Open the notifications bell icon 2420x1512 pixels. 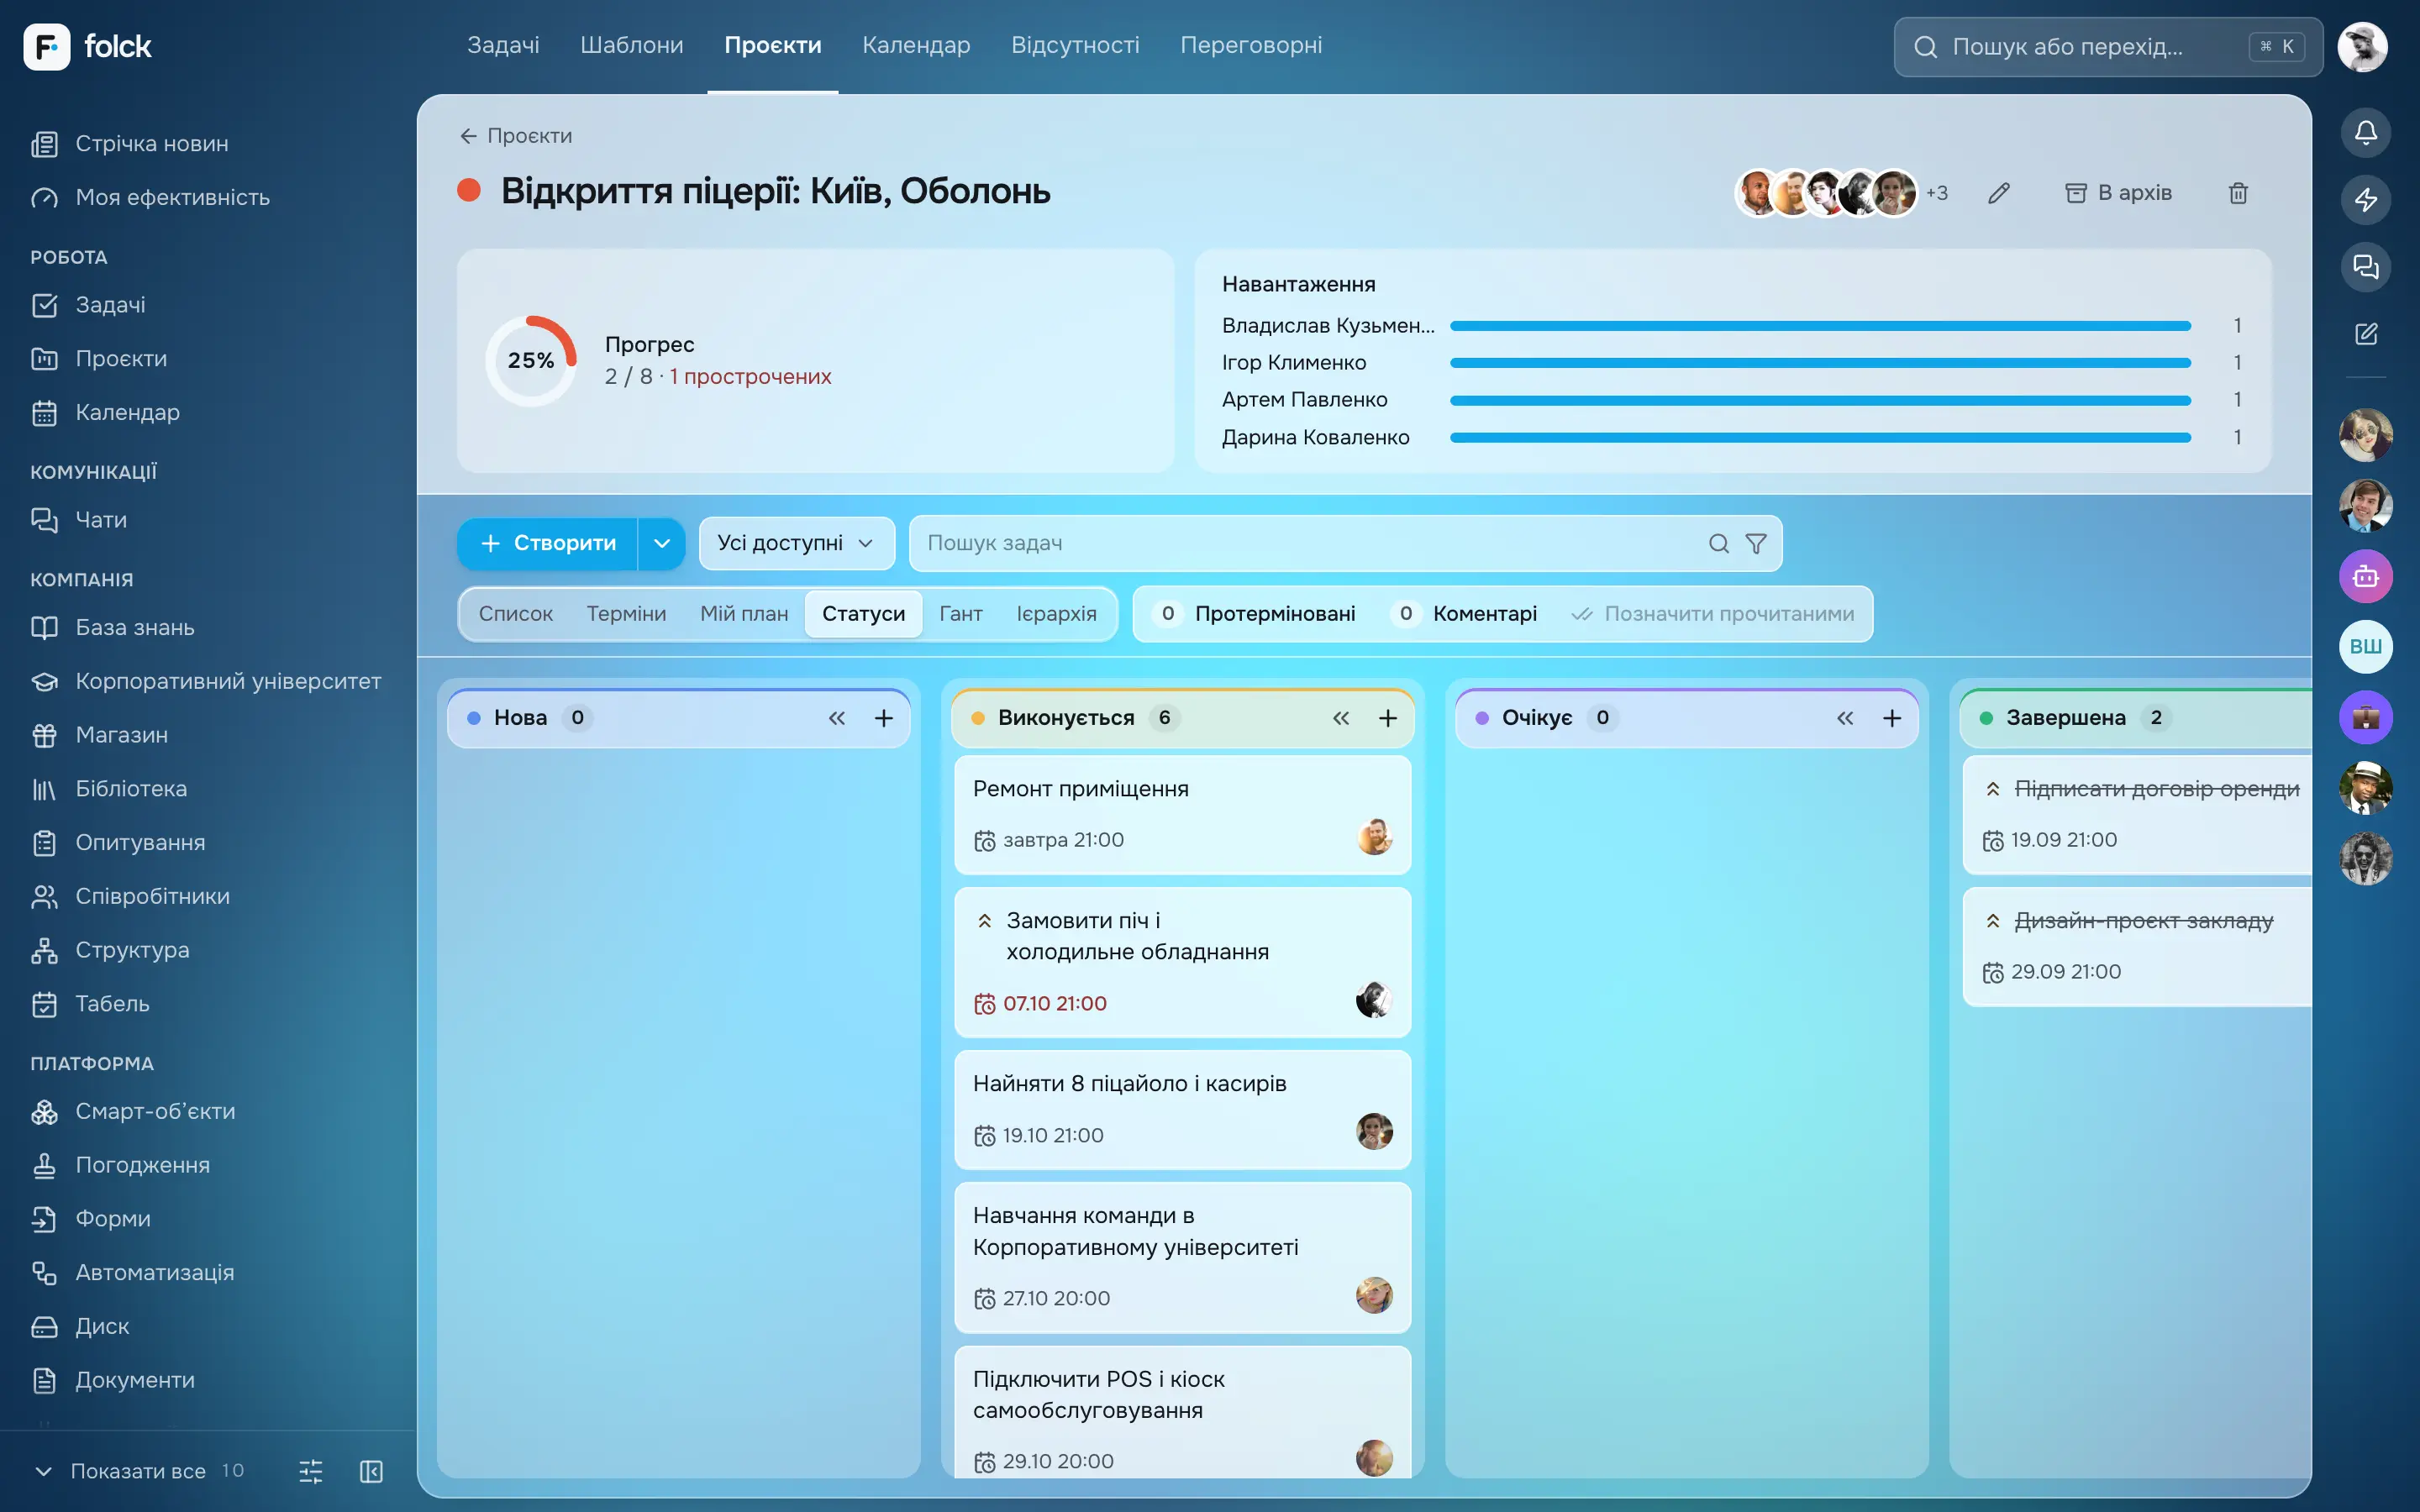click(2365, 132)
